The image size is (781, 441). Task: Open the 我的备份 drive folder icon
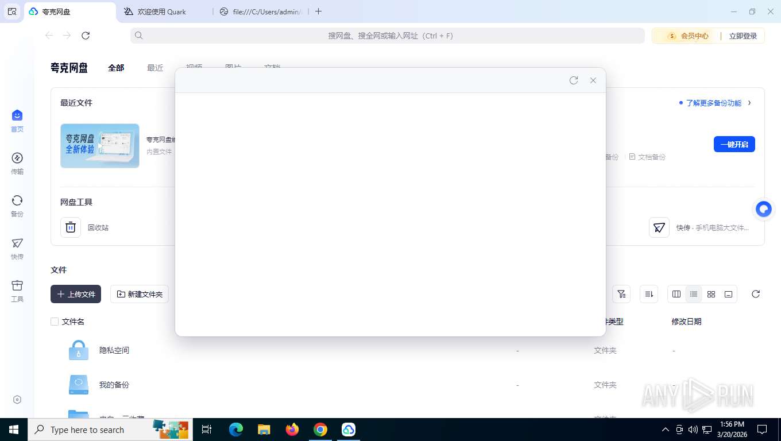point(79,384)
